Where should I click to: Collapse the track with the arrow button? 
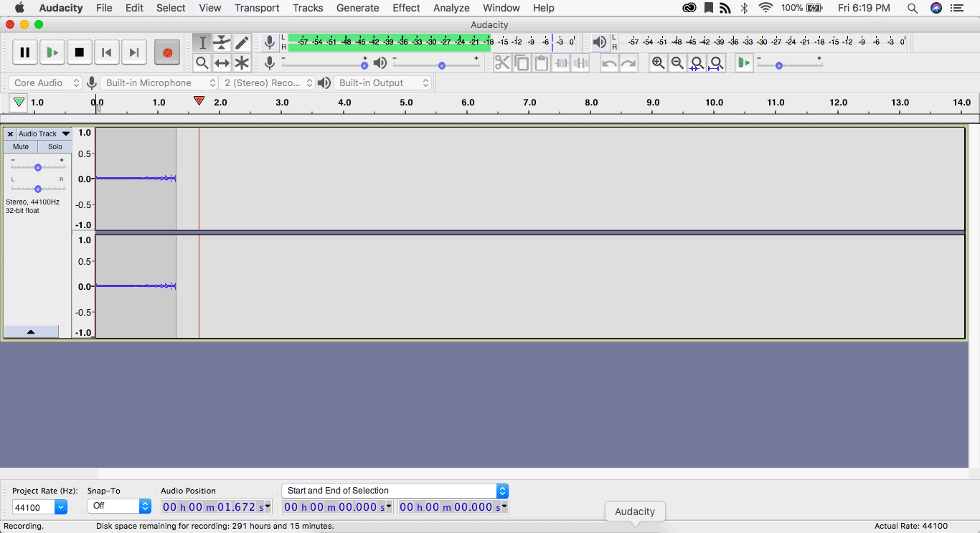tap(31, 331)
